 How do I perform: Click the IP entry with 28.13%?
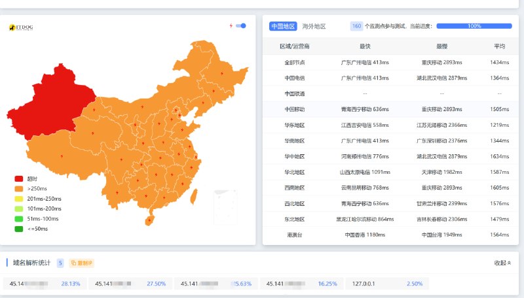[x=45, y=284]
